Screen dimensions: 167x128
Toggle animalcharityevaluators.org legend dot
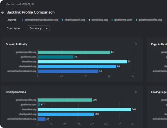(22, 20)
